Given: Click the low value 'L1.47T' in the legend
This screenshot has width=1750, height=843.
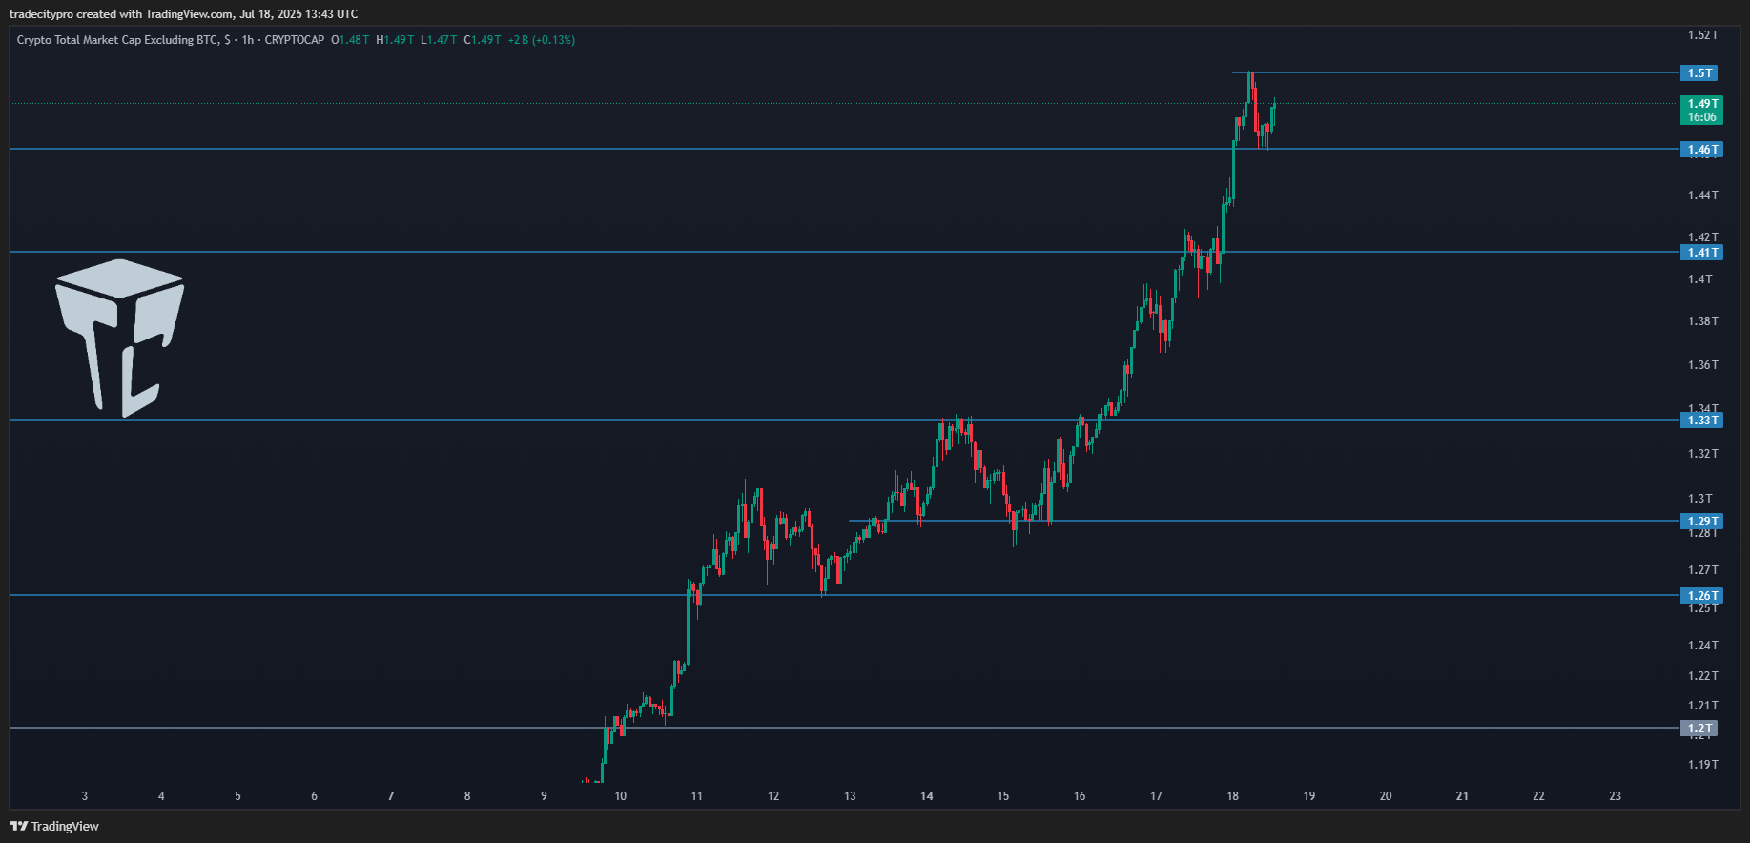Looking at the screenshot, I should click(x=439, y=40).
